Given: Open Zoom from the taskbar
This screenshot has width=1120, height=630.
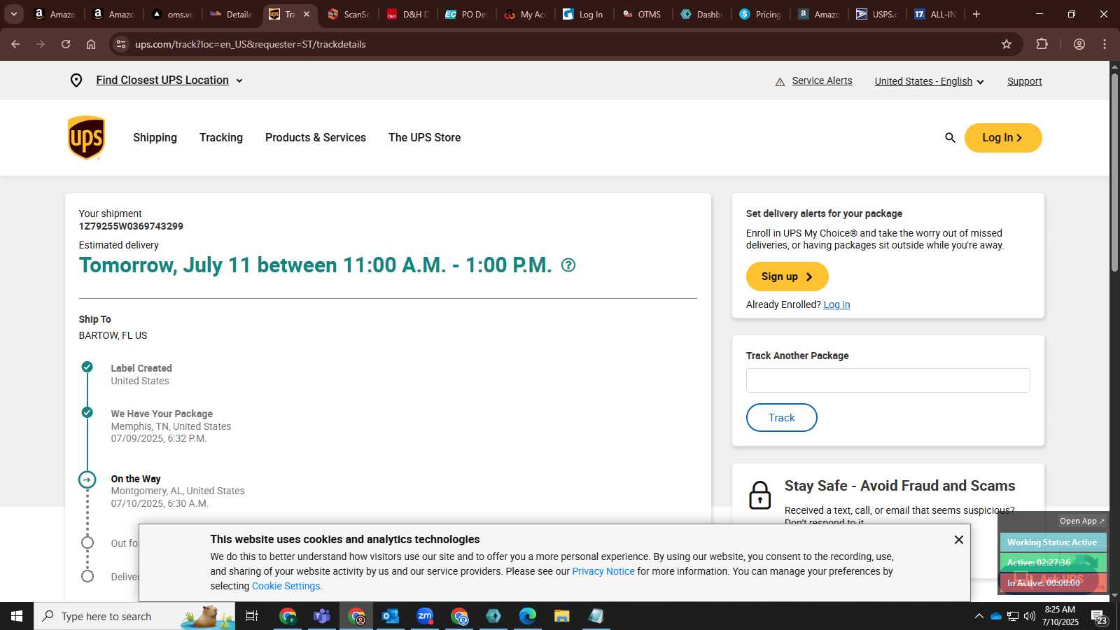Looking at the screenshot, I should [425, 616].
